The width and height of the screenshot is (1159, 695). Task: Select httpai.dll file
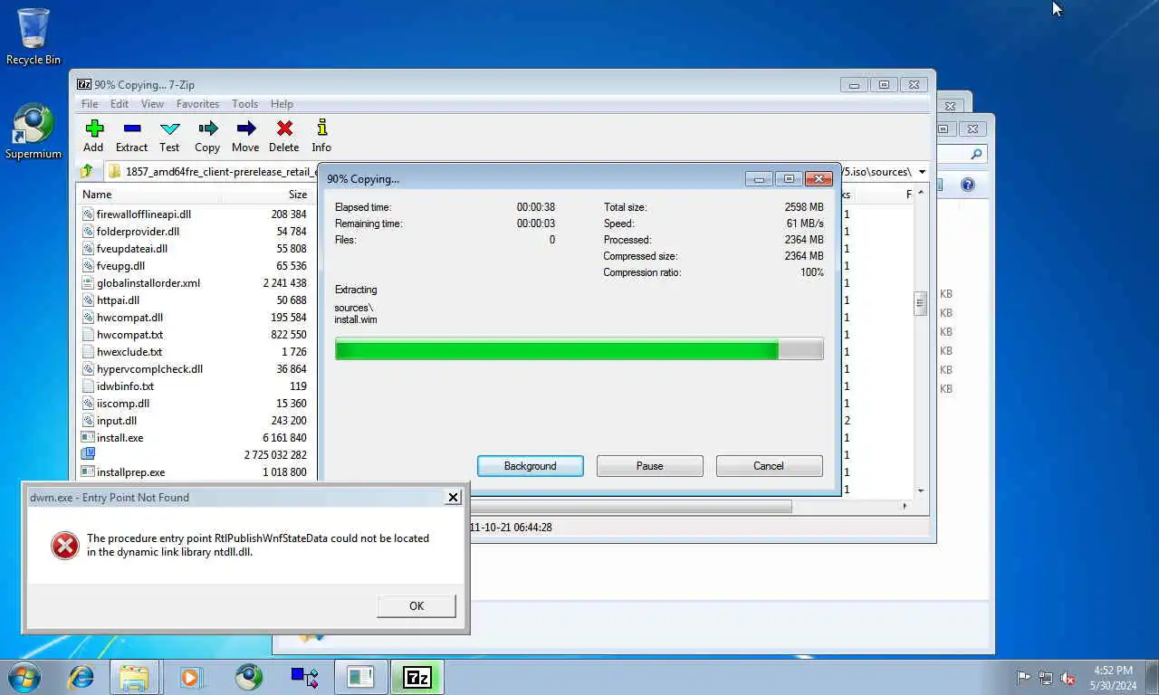click(x=118, y=300)
